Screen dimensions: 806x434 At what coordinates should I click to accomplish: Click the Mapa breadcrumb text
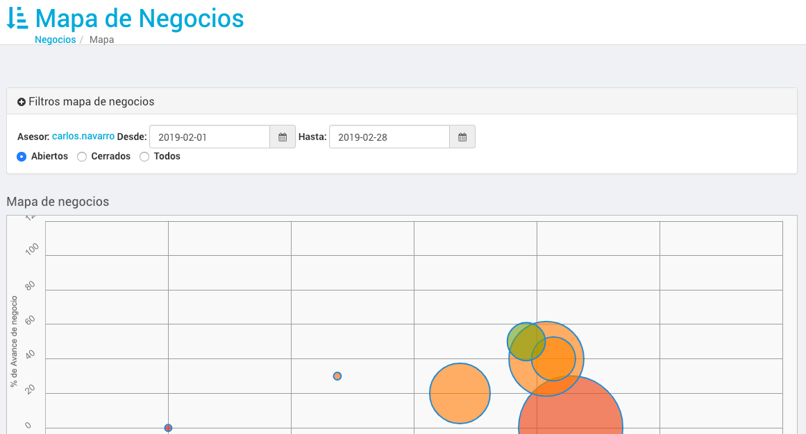coord(102,40)
